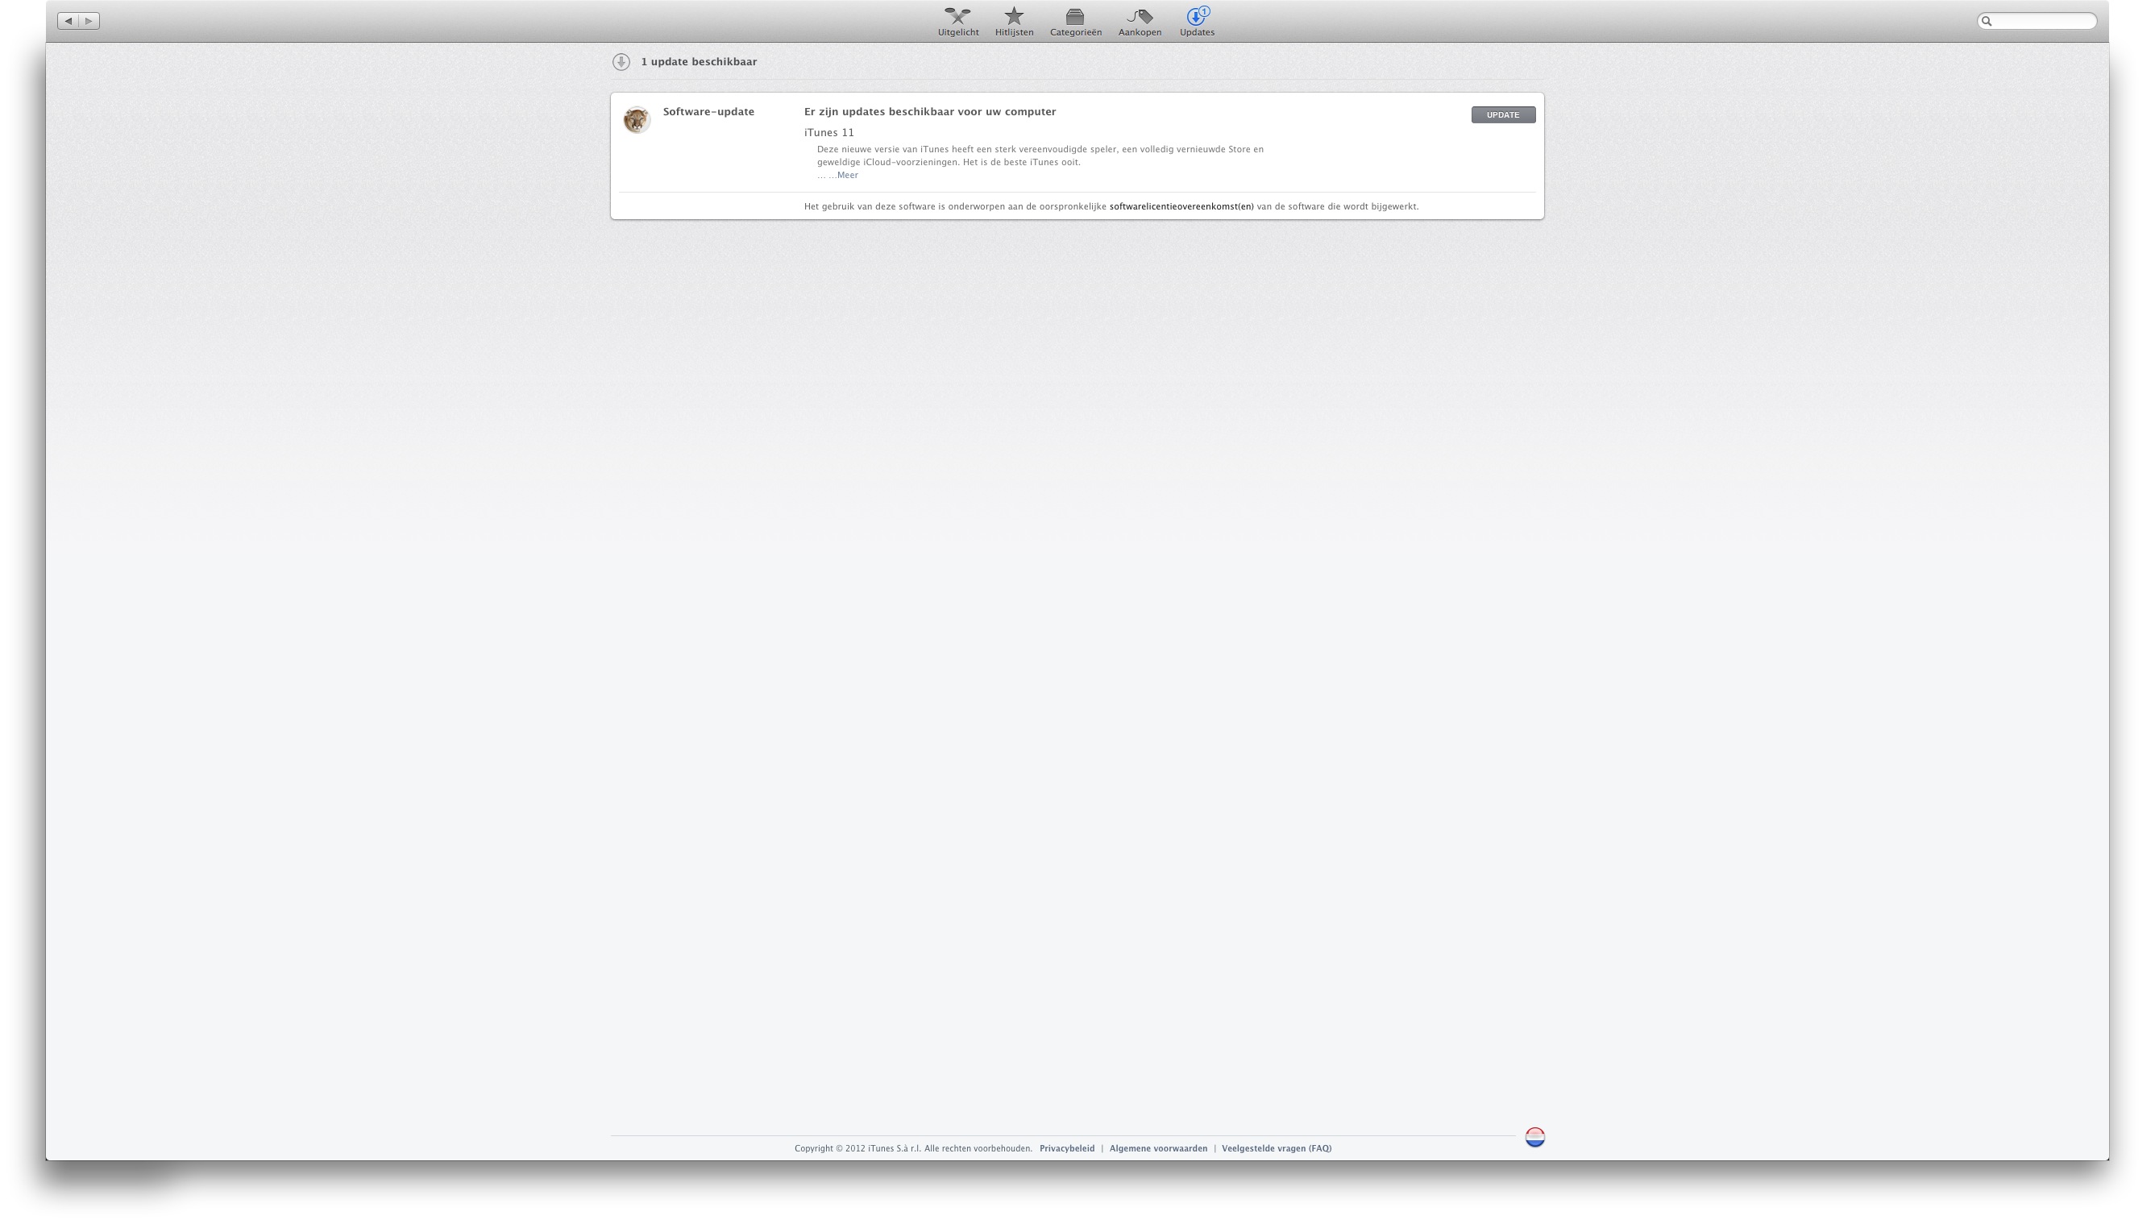This screenshot has height=1224, width=2155.
Task: Click the download arrow beside '1 update beschikbaar'
Action: 621,62
